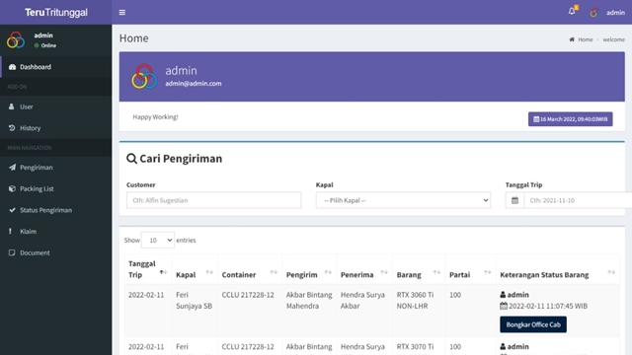The image size is (632, 355).
Task: Click the 16 March 2022 date button
Action: point(571,119)
